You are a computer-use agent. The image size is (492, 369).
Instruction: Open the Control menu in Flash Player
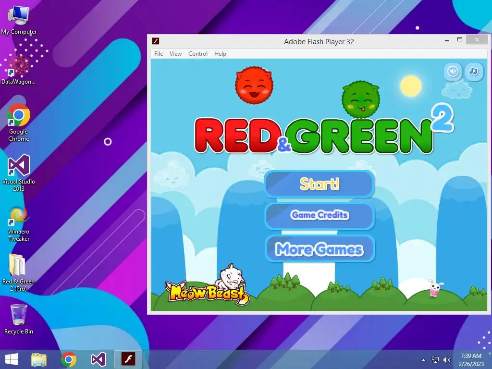198,54
